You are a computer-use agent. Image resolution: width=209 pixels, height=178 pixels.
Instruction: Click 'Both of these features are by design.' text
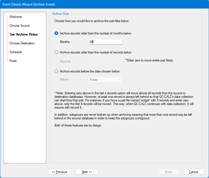78,125
